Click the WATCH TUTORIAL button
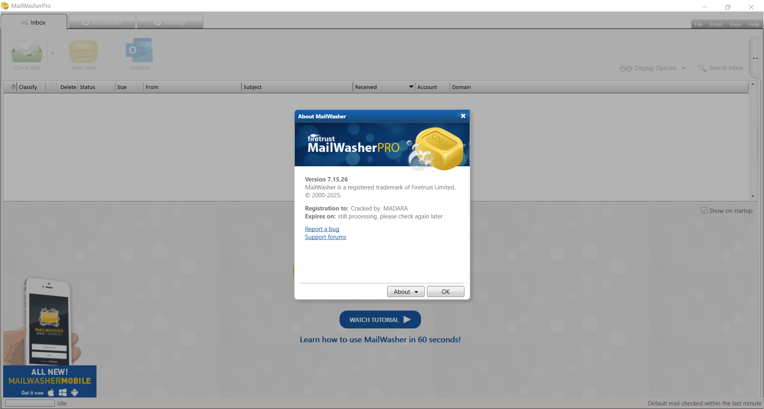 click(x=380, y=320)
